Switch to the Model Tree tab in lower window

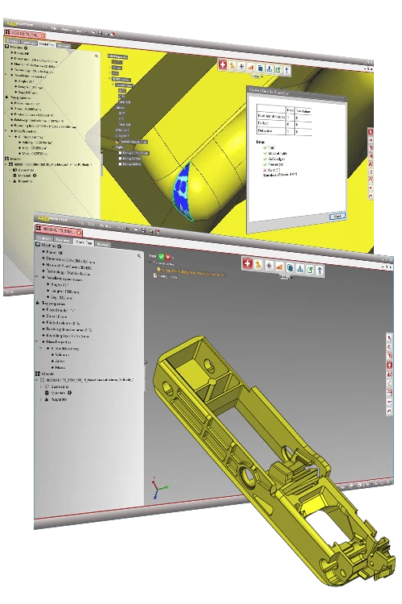tap(84, 242)
